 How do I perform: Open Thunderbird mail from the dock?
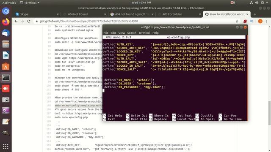coord(6,33)
